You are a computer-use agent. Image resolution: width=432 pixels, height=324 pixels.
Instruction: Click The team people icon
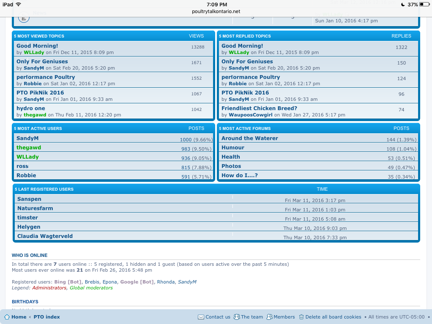point(237,317)
